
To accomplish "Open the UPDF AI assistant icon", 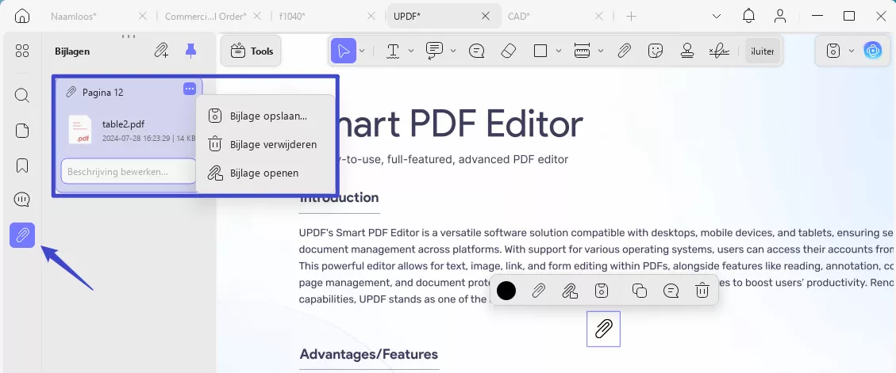I will (x=872, y=51).
